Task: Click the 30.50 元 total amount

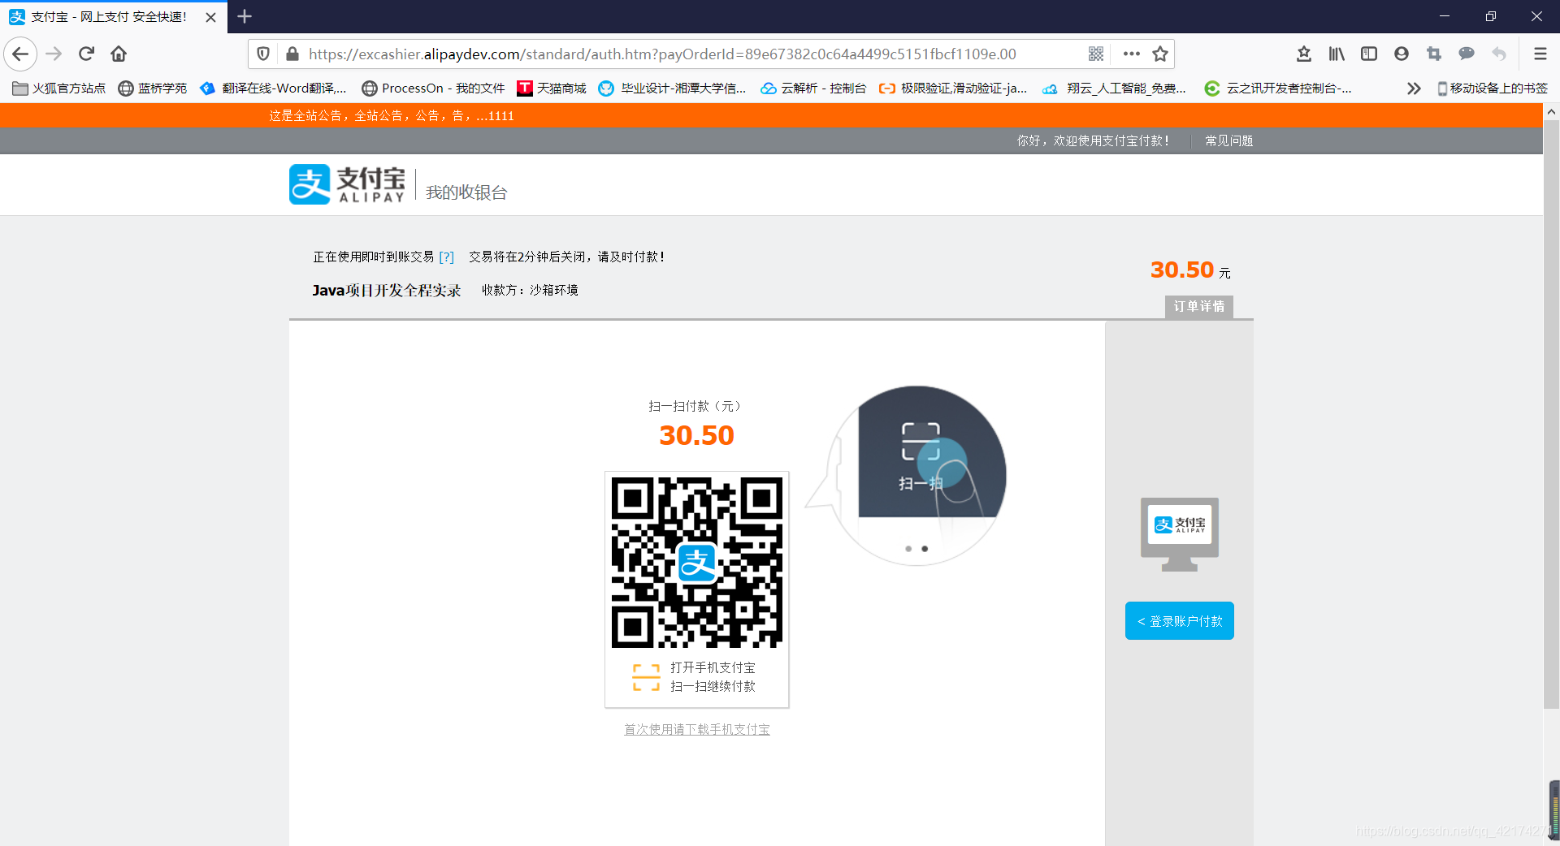Action: coord(1190,270)
